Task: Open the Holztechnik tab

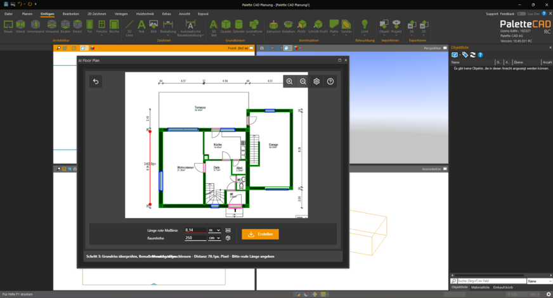Action: (x=145, y=14)
